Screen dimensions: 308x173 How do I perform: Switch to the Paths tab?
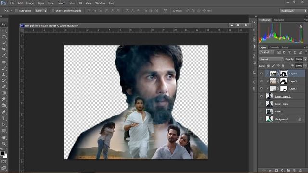pyautogui.click(x=285, y=47)
